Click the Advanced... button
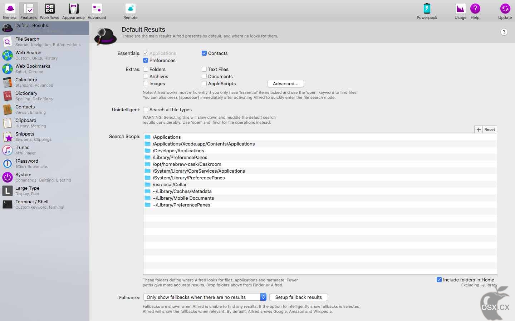 click(285, 83)
